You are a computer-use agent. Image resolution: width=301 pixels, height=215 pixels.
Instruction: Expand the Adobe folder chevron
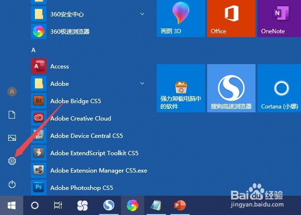click(x=142, y=83)
